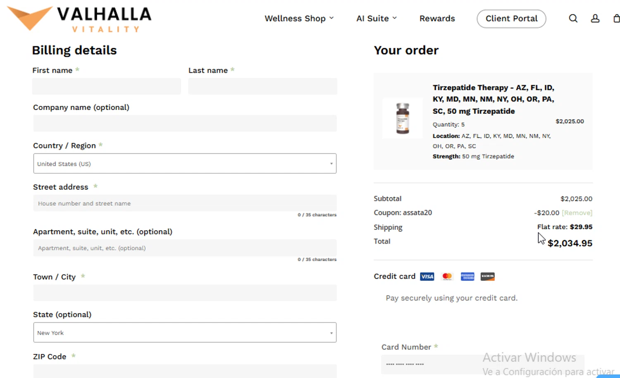Remove the assata20 coupon
The height and width of the screenshot is (378, 620).
577,213
